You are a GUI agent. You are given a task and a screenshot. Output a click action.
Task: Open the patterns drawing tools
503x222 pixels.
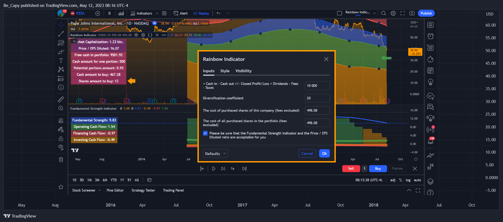61,69
